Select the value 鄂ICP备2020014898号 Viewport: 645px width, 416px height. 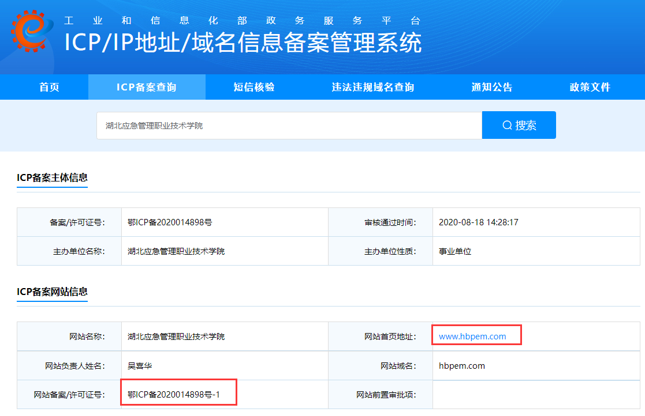coord(170,222)
